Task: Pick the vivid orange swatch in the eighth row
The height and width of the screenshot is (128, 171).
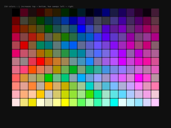Action: (x=32, y=70)
